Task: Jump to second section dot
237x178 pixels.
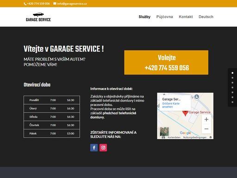Action: coord(232,78)
